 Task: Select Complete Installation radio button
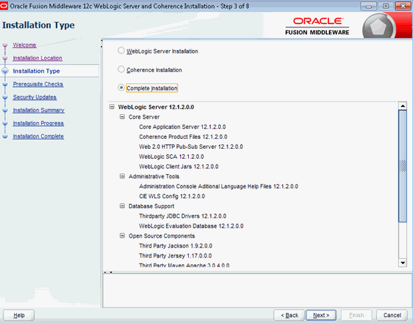pyautogui.click(x=121, y=87)
